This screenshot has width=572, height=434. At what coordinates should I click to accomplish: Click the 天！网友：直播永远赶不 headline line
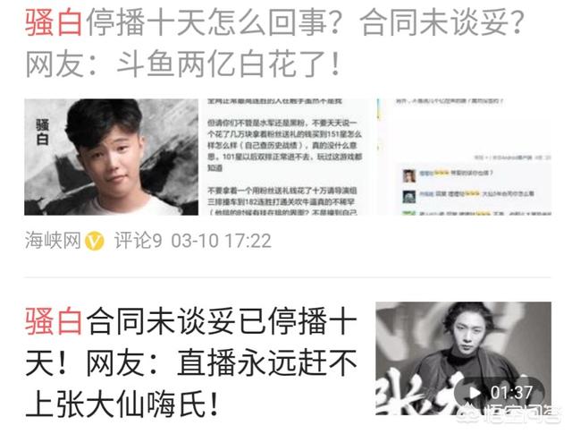(x=190, y=363)
